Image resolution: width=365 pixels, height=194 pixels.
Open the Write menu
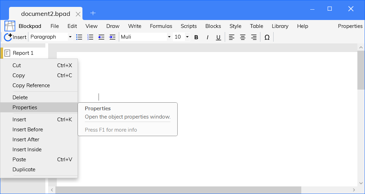coord(135,26)
